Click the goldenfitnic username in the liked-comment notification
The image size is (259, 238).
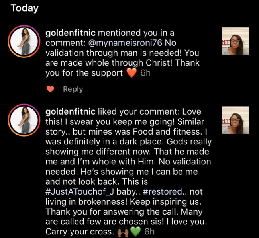click(x=71, y=111)
